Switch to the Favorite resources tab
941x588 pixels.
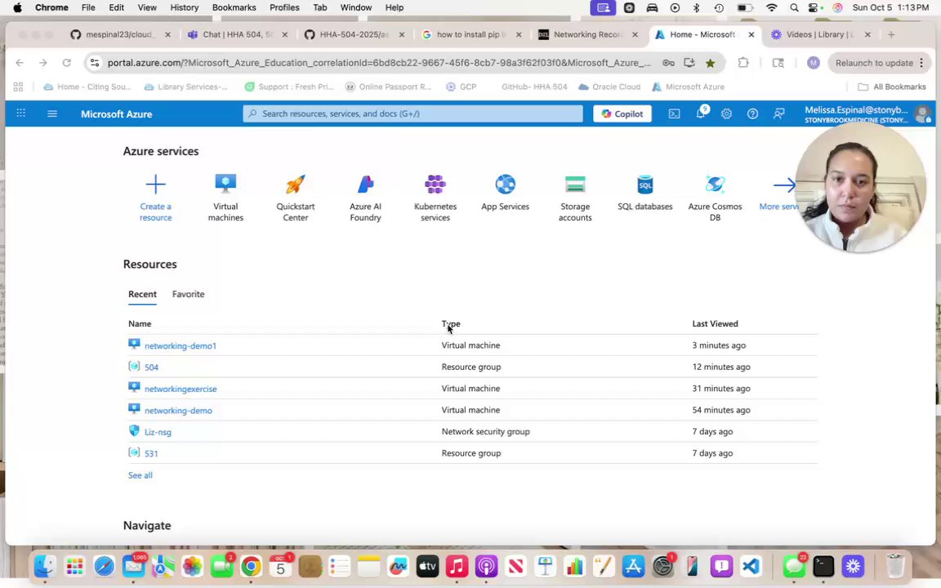pos(189,294)
